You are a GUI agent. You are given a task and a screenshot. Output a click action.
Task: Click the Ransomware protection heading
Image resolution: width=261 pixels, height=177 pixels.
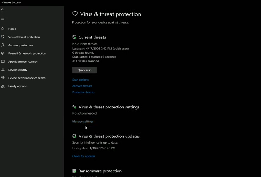point(100,171)
